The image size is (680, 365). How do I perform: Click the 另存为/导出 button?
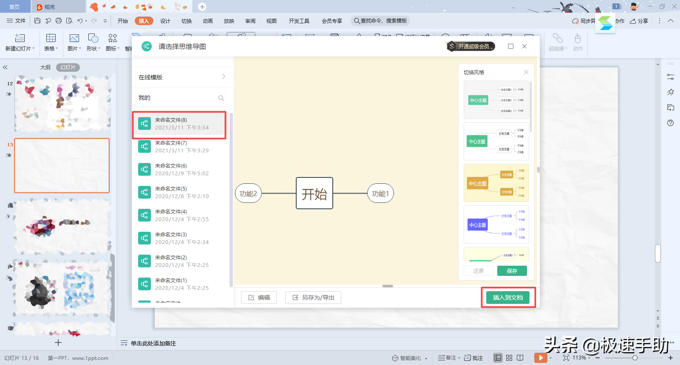point(313,298)
